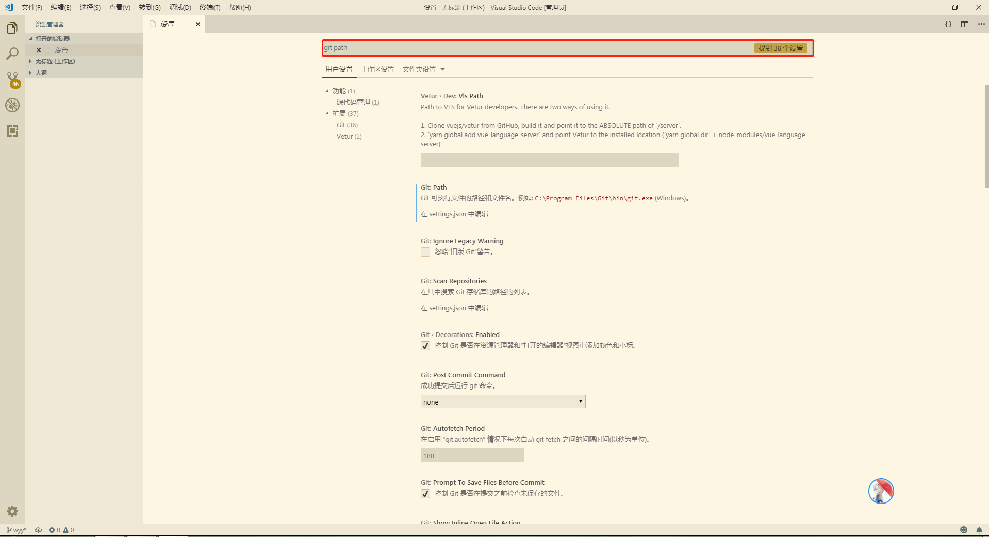Click the wyy* git branch indicator
Viewport: 989px width, 537px height.
tap(17, 530)
